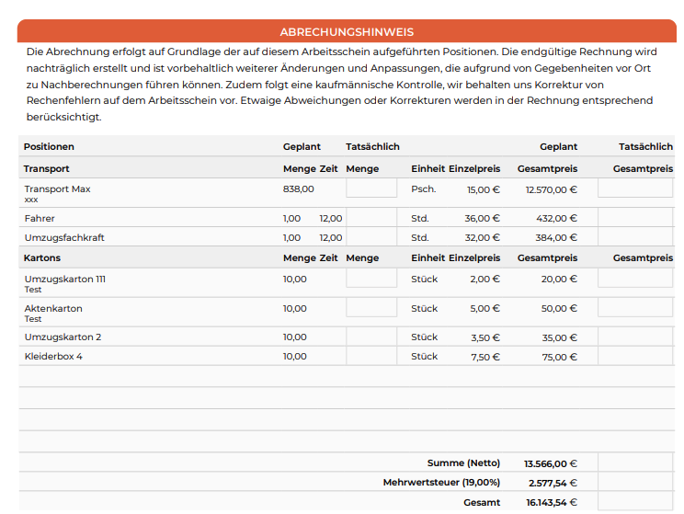Click the actual Summe (Netto) field

click(635, 463)
